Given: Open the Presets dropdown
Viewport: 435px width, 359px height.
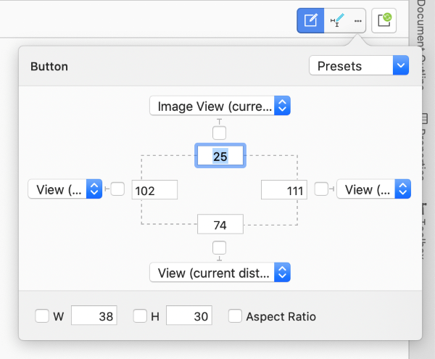Looking at the screenshot, I should coord(359,66).
